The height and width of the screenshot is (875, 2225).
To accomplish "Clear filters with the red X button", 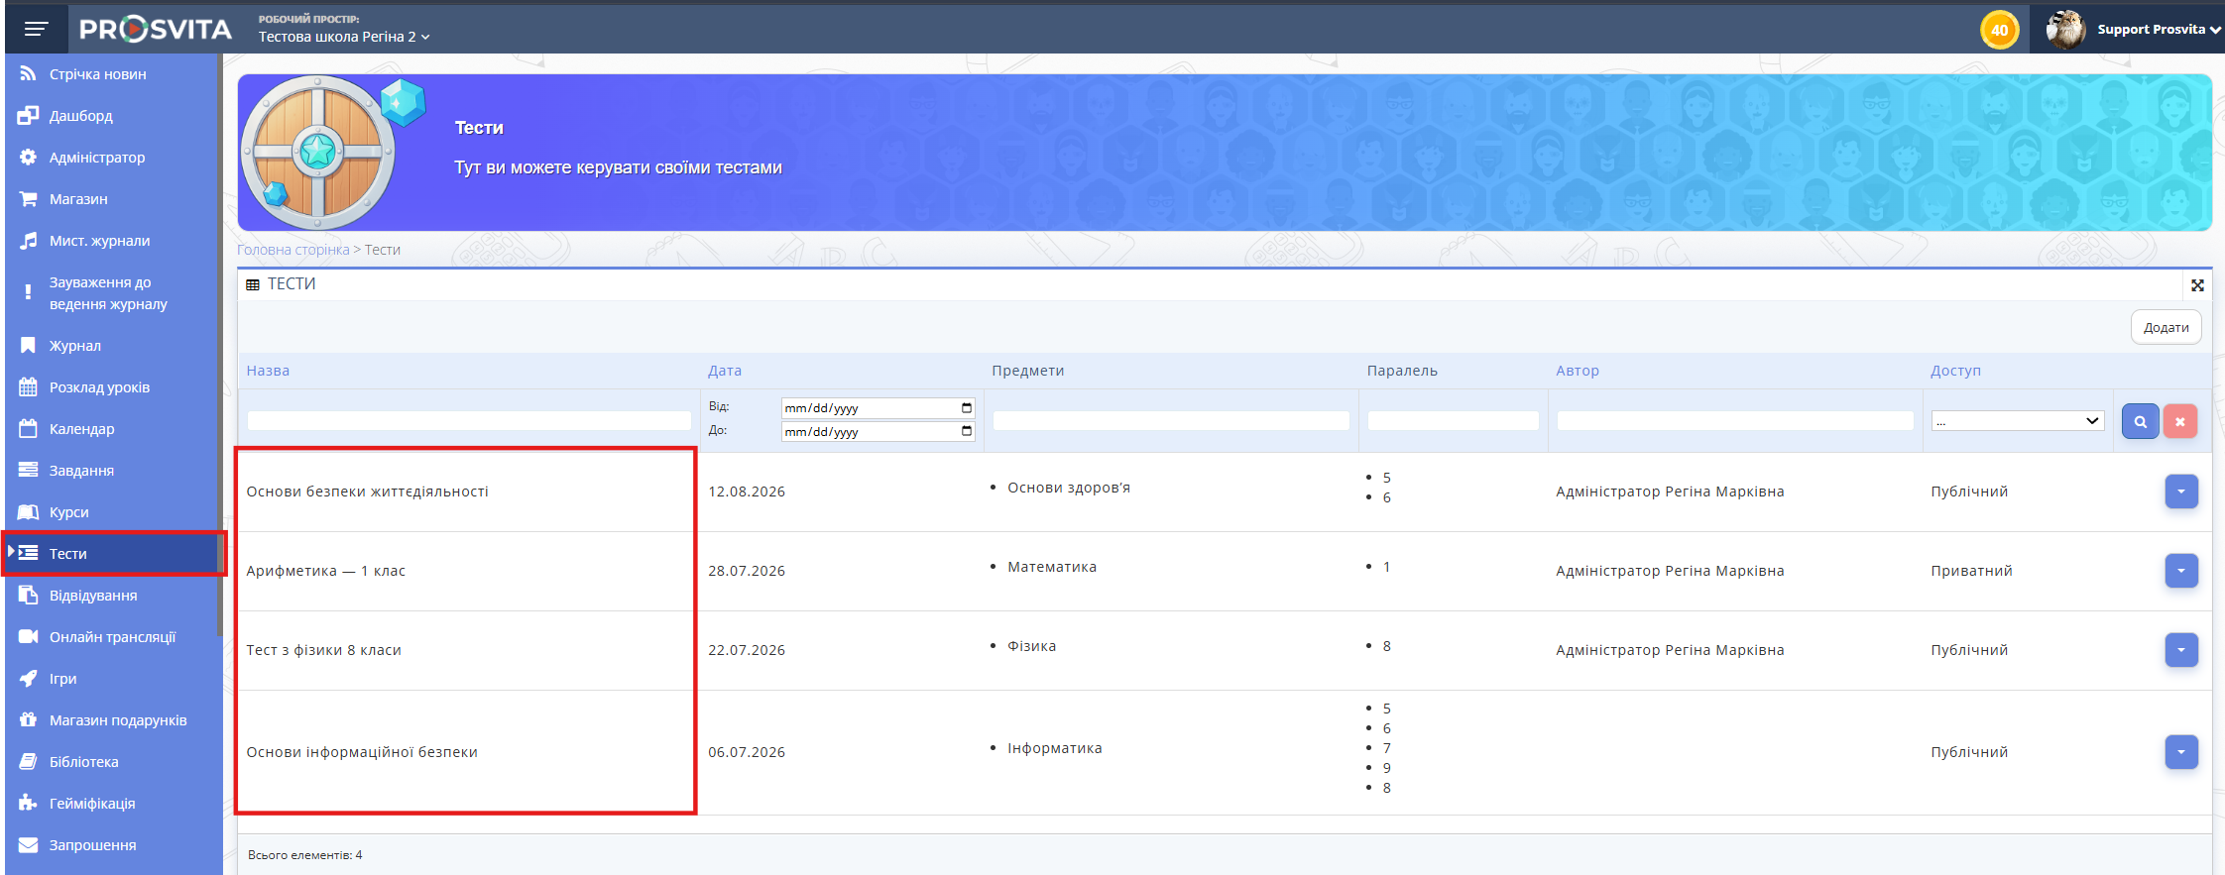I will pyautogui.click(x=2179, y=421).
